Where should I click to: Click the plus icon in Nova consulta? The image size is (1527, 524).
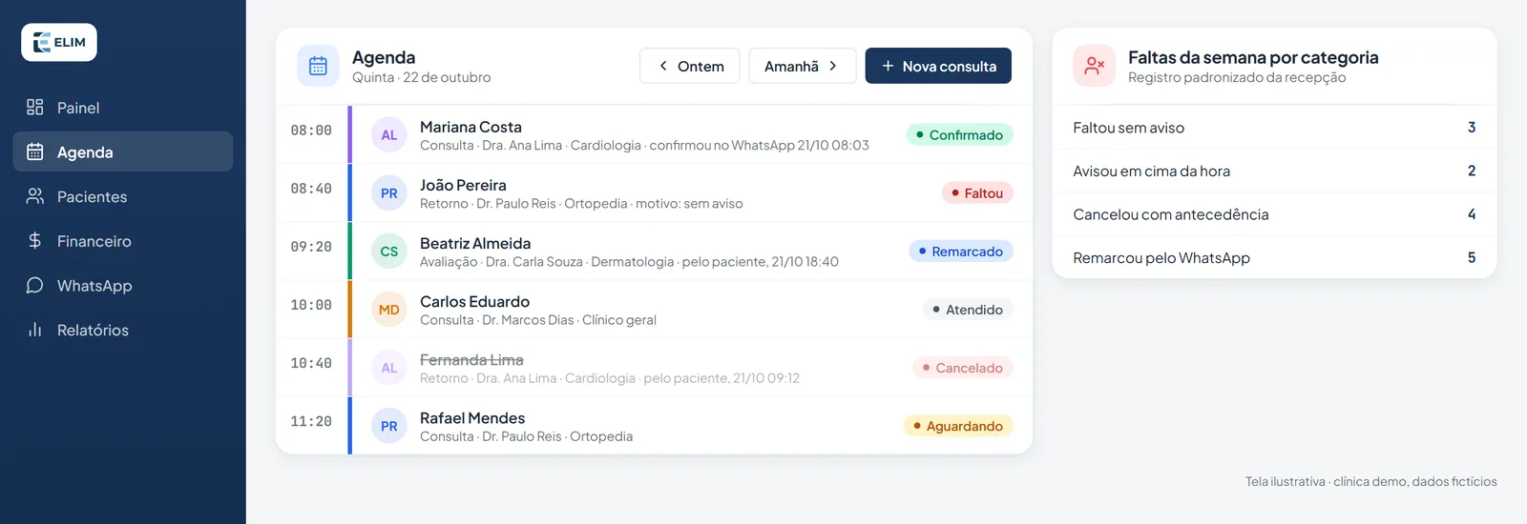(888, 66)
